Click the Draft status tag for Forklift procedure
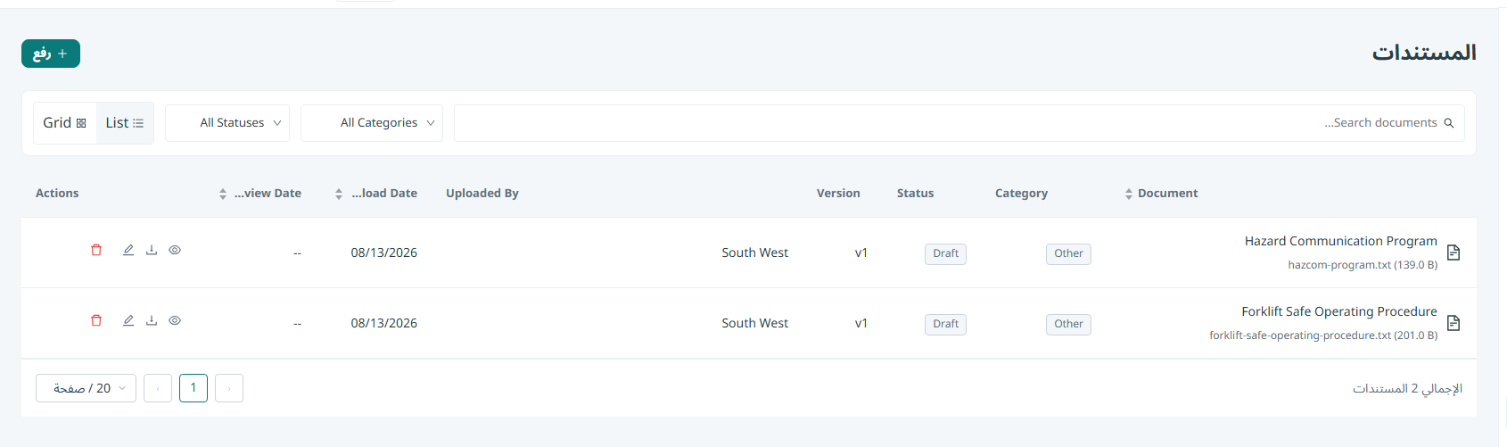The height and width of the screenshot is (447, 1507). pos(945,324)
